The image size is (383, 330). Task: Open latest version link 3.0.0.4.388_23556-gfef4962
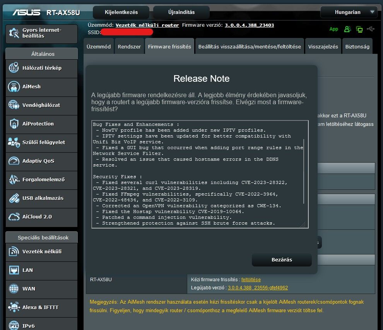click(258, 288)
